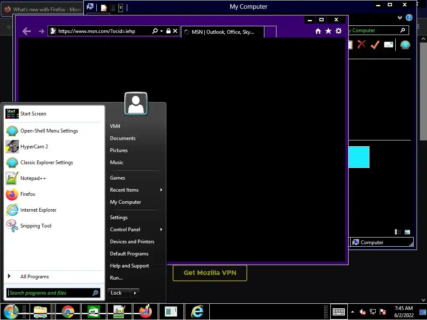Click the msn.com address bar URL
The width and height of the screenshot is (427, 320).
coord(97,31)
